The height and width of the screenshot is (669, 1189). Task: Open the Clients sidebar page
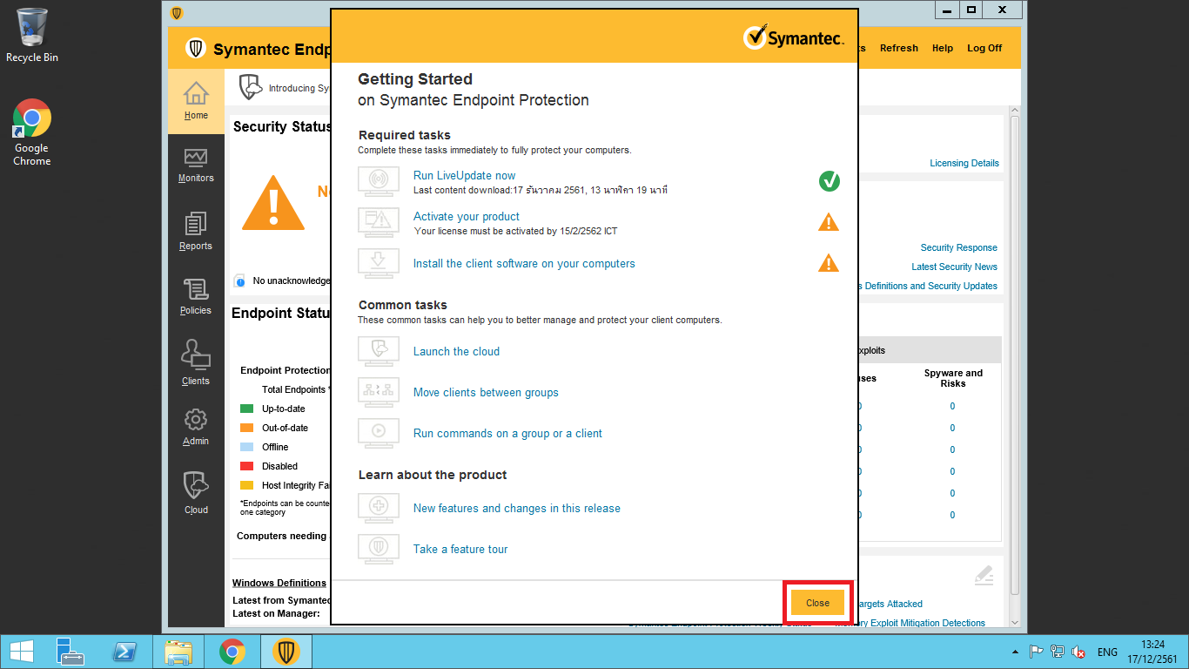click(196, 362)
